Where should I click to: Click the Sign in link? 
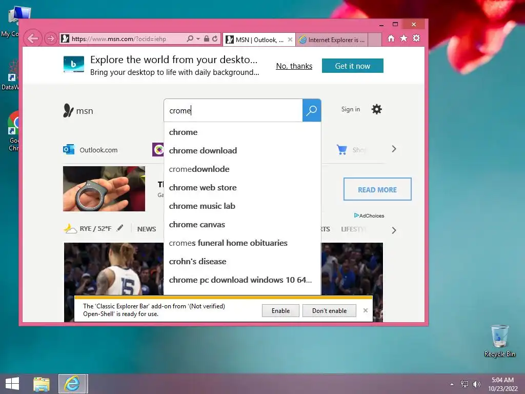point(351,109)
